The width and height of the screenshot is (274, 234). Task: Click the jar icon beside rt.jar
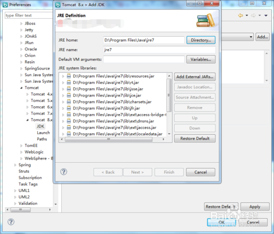click(68, 83)
